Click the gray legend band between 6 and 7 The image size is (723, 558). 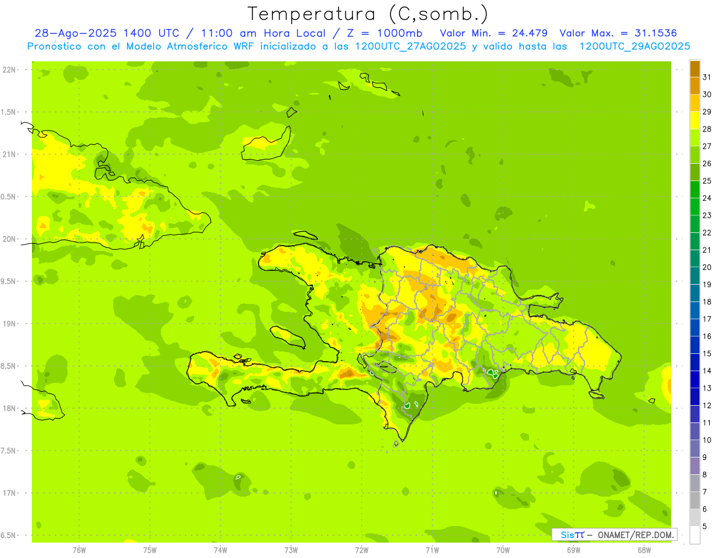click(695, 501)
